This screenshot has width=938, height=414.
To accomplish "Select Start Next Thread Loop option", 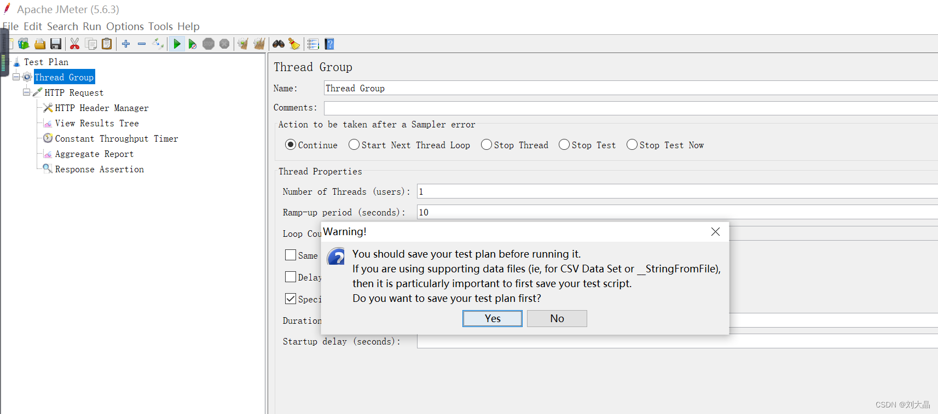I will pyautogui.click(x=354, y=144).
